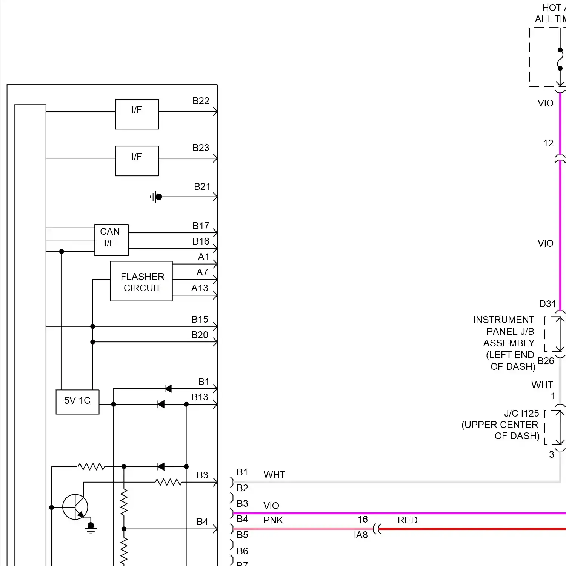Click the pin label B22
This screenshot has width=566, height=566.
coord(201,101)
